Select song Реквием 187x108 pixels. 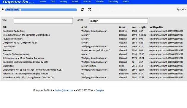point(7,51)
